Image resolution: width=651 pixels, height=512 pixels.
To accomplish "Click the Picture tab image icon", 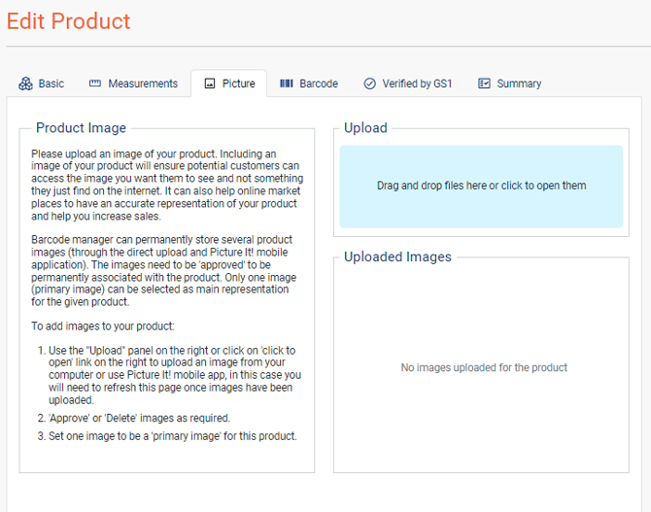I will point(210,84).
